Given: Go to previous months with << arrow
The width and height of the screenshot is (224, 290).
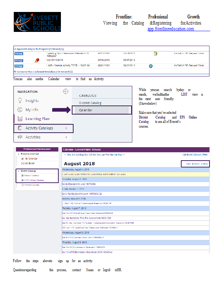Looking at the screenshot, I should click(65, 155).
